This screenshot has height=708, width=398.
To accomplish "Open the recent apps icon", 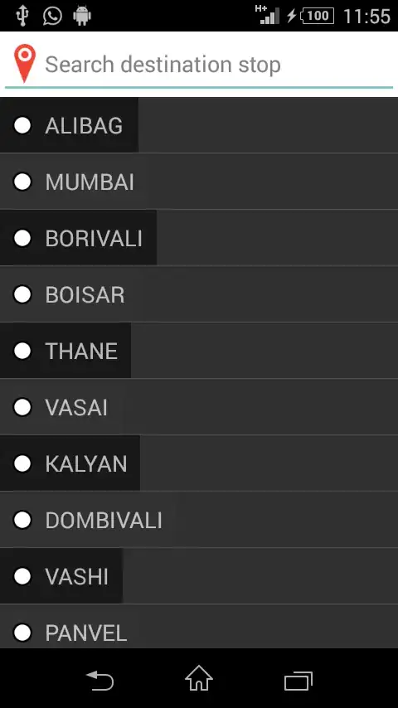I will pos(298,681).
